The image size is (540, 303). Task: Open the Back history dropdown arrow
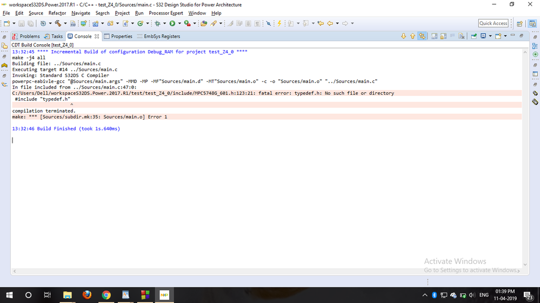tap(337, 23)
